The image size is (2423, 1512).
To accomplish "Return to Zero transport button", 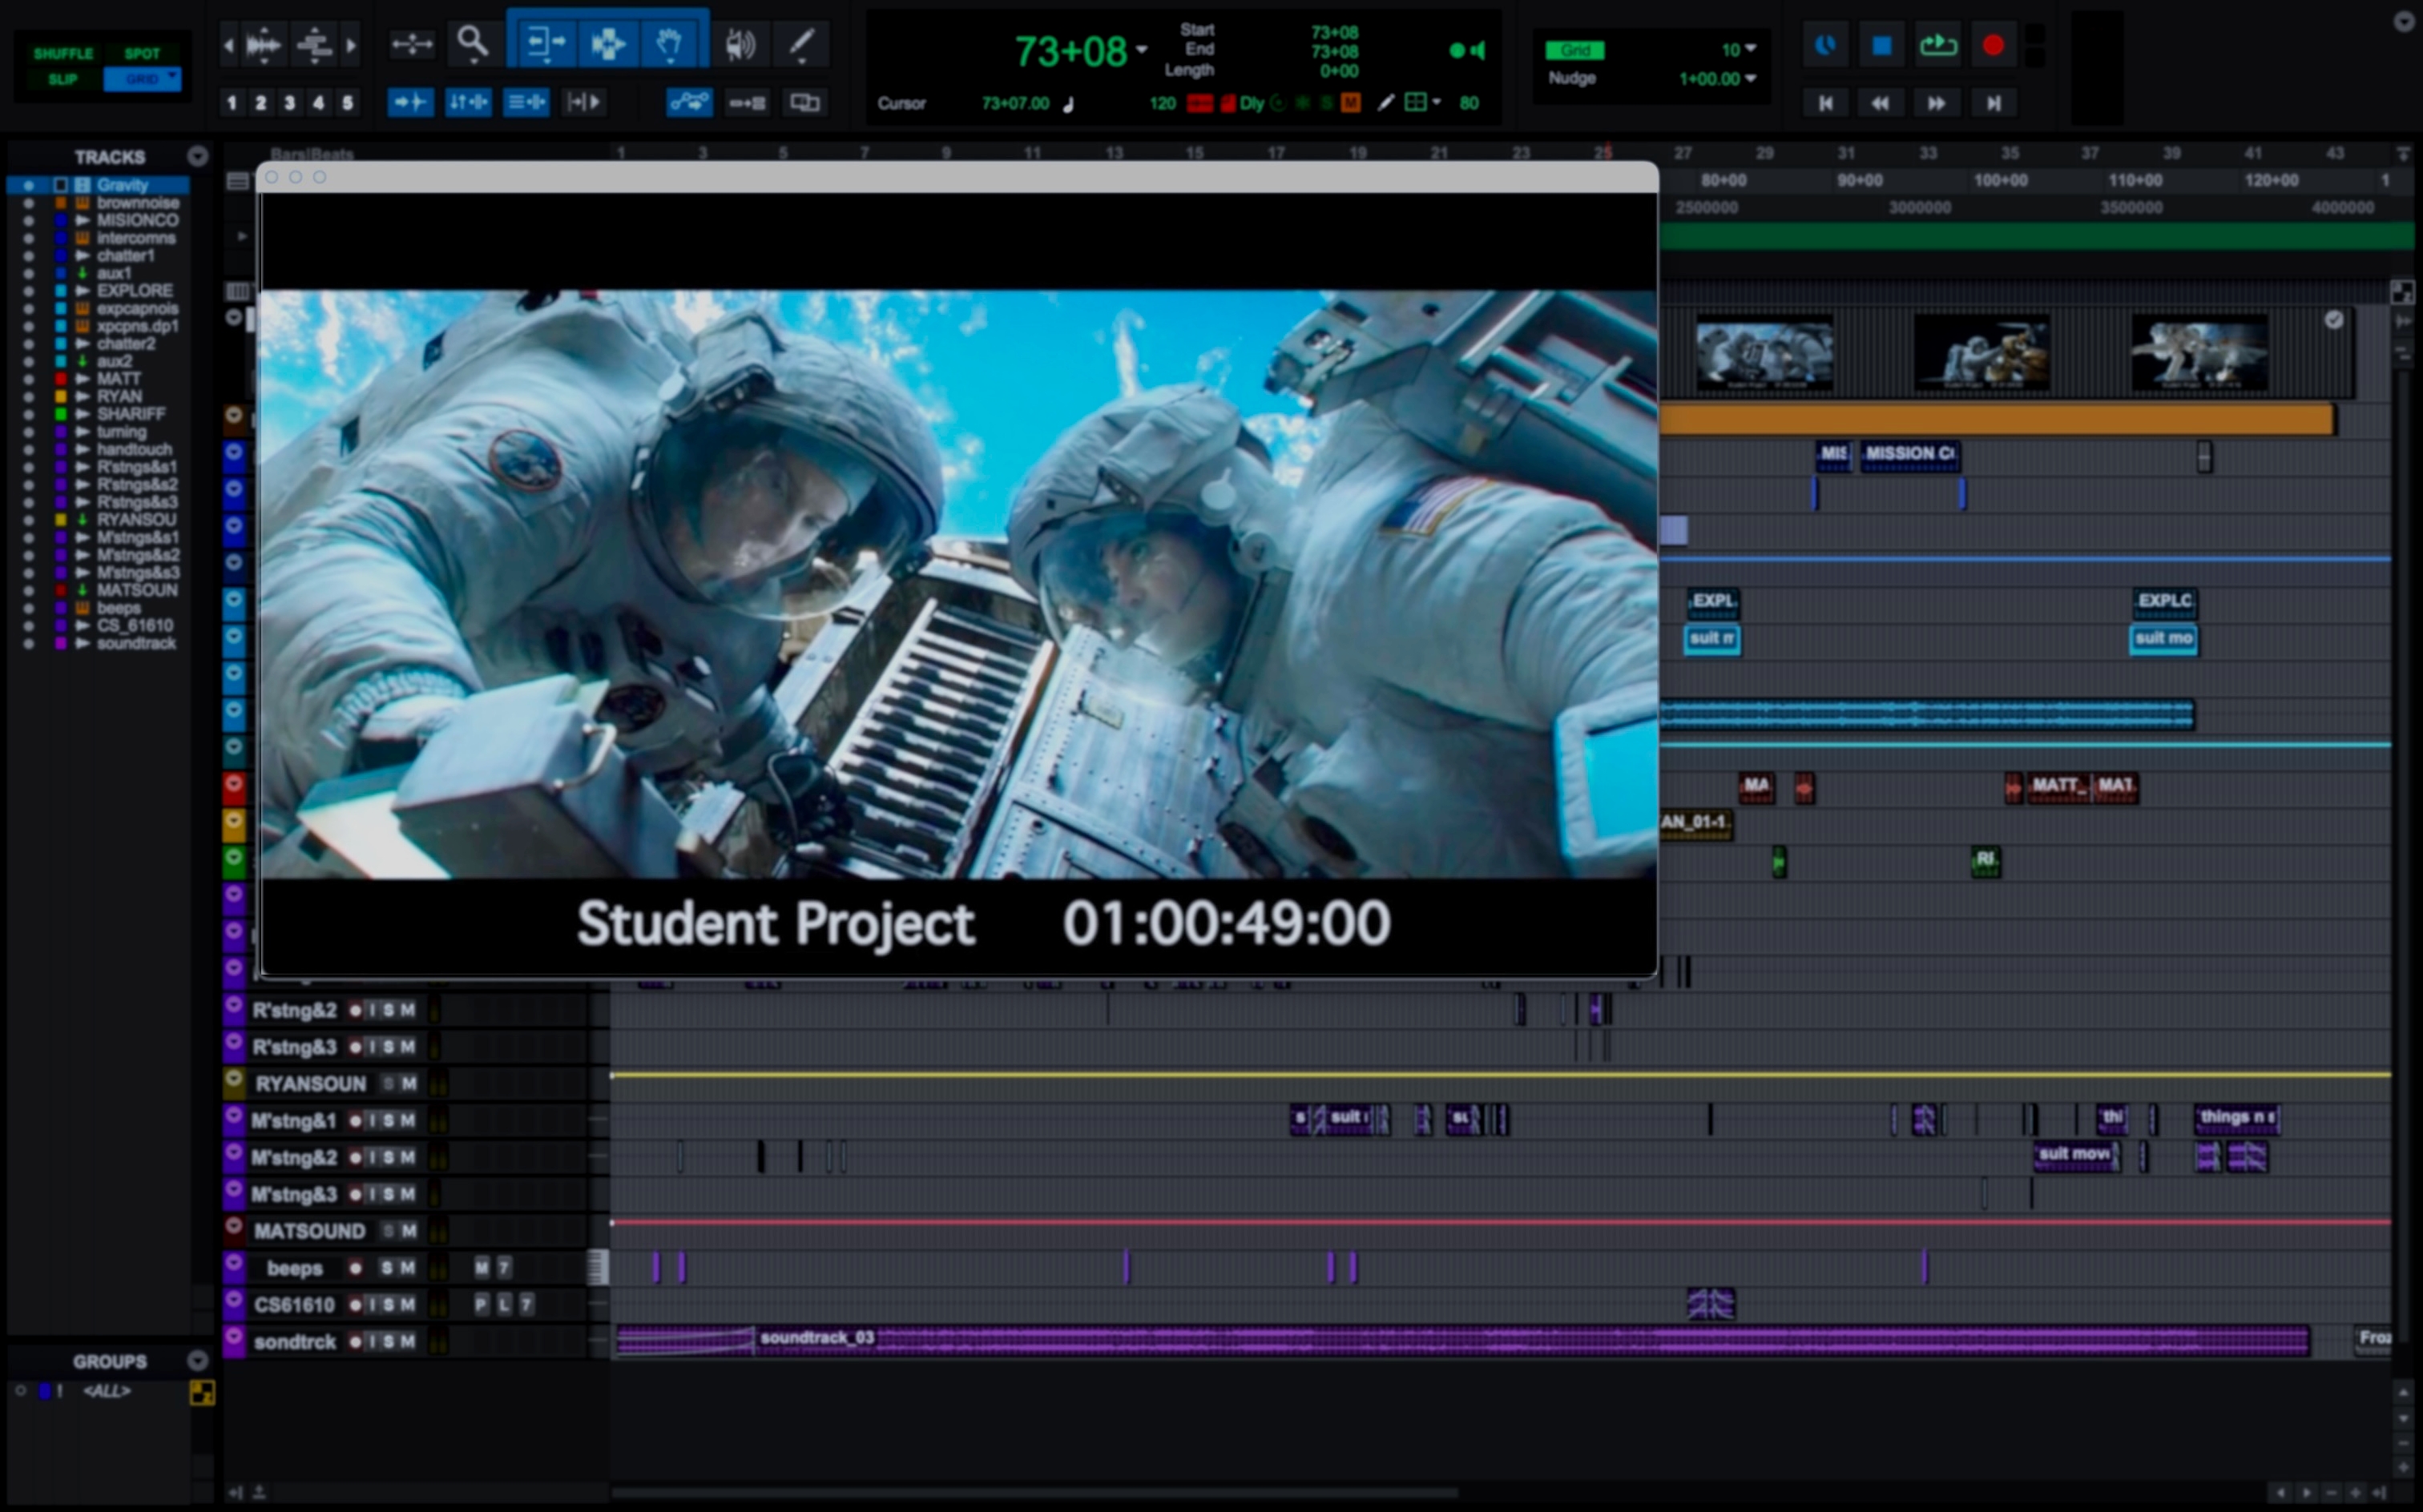I will (x=1826, y=102).
